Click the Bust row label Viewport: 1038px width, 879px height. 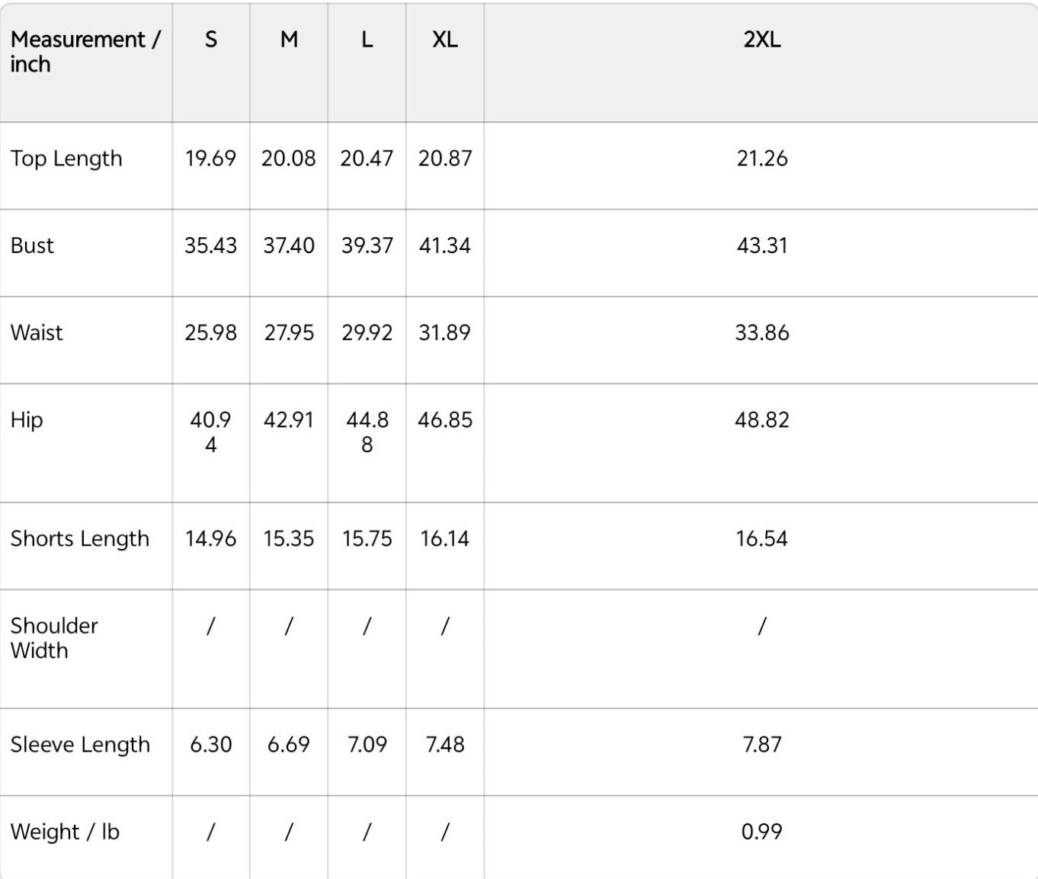coord(32,245)
